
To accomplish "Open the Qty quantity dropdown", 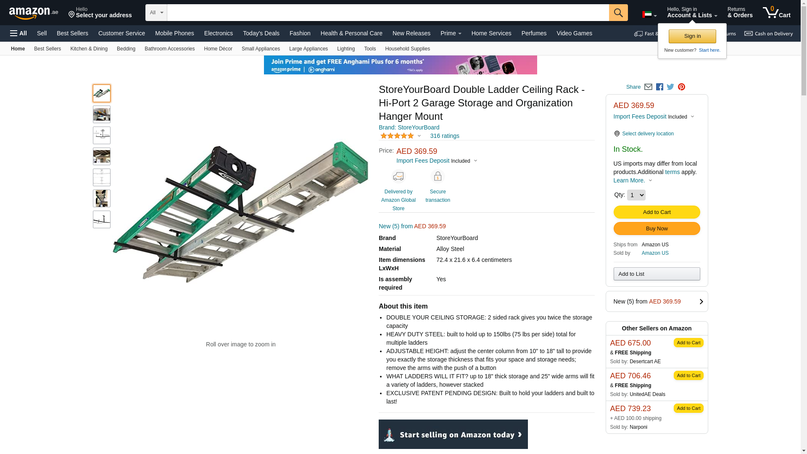I will point(636,195).
